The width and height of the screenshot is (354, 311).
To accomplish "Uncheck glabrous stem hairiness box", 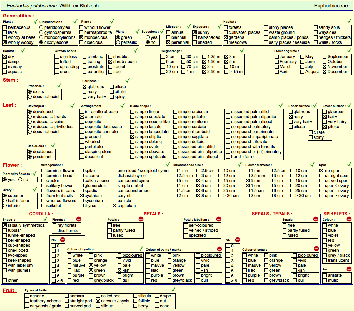I will coord(84,87).
